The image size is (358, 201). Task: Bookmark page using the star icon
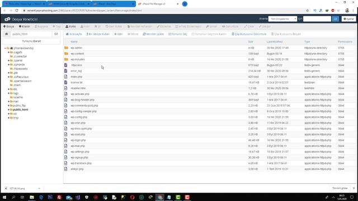point(307,11)
